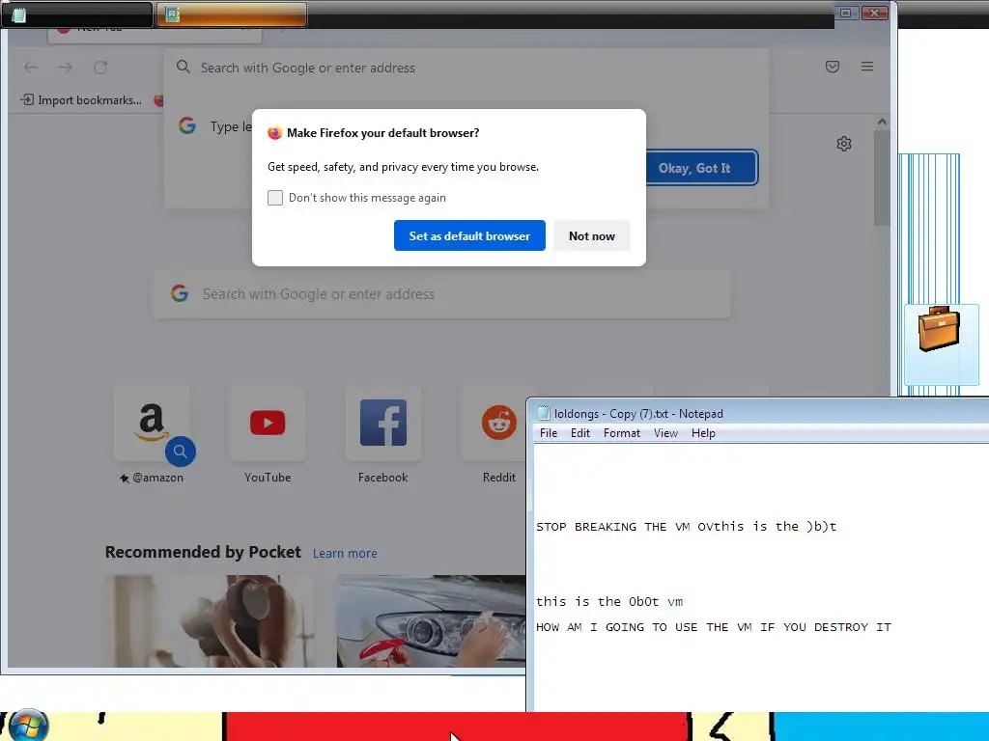The width and height of the screenshot is (989, 741).
Task: Click the notepad icon in the top-left bar
Action: coord(19,14)
